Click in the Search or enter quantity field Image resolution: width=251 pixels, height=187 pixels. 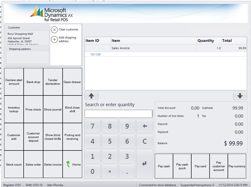(119, 114)
